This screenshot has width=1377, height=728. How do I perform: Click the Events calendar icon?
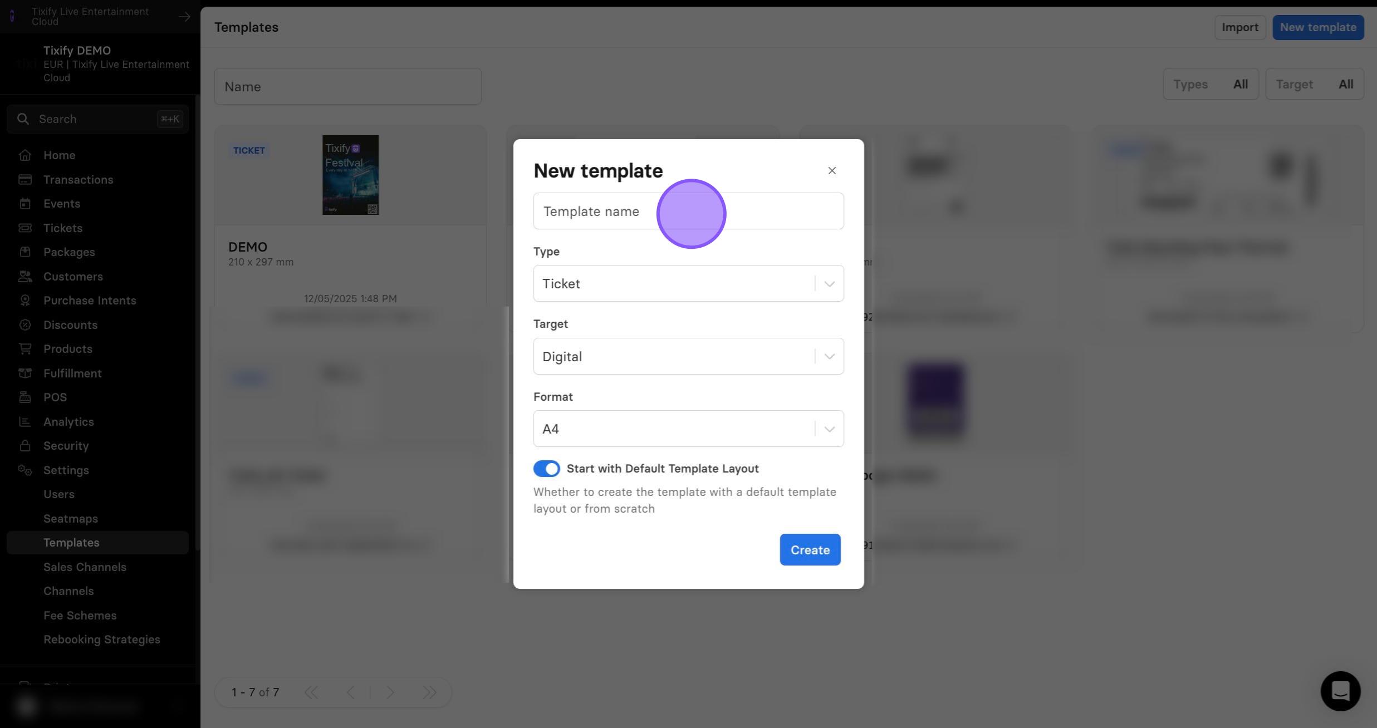[x=25, y=204]
